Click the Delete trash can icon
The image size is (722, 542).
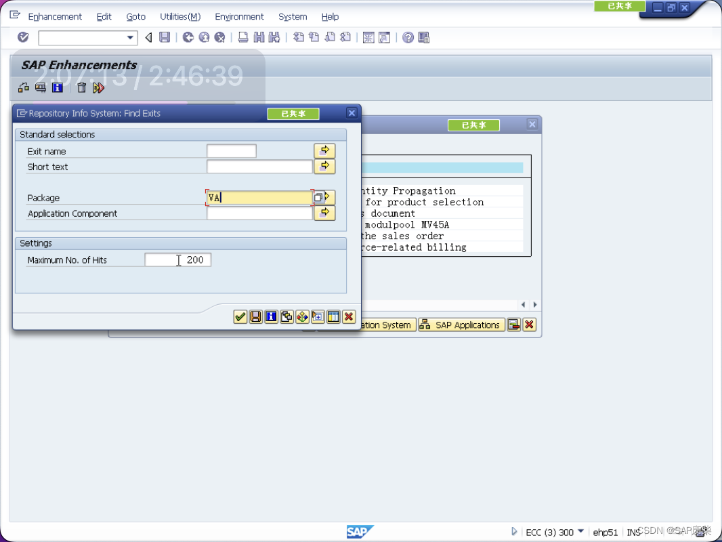(x=81, y=87)
